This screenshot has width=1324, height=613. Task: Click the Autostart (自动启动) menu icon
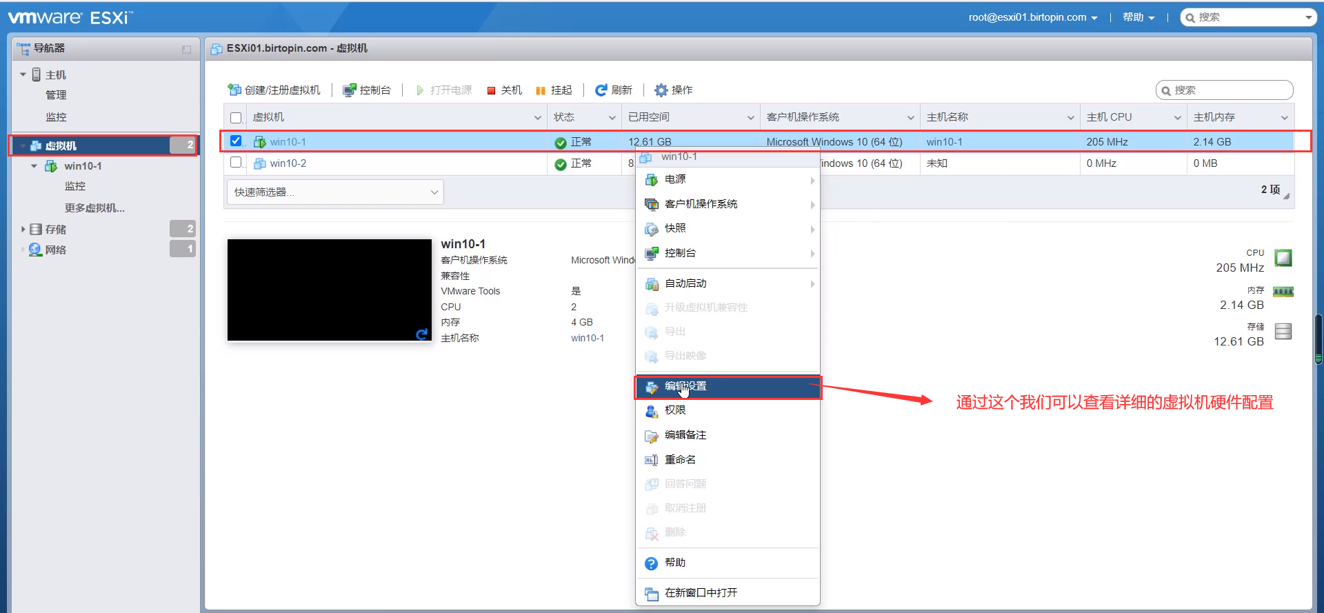[652, 283]
